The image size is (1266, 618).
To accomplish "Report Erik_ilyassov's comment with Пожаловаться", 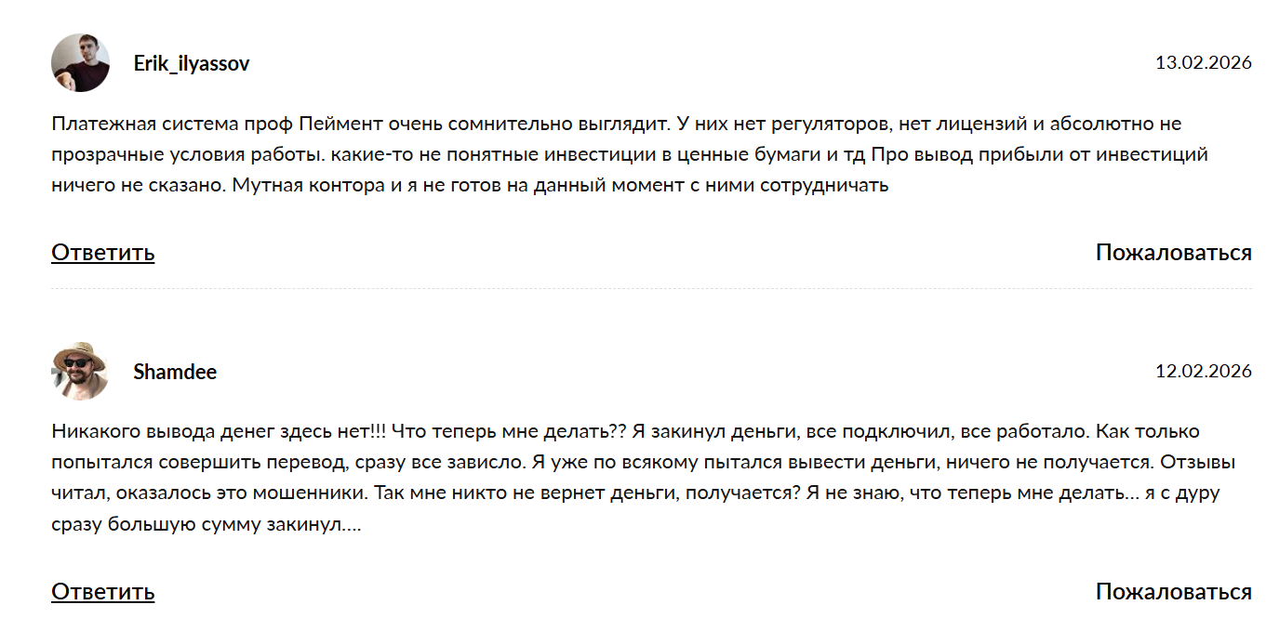I will click(1173, 252).
